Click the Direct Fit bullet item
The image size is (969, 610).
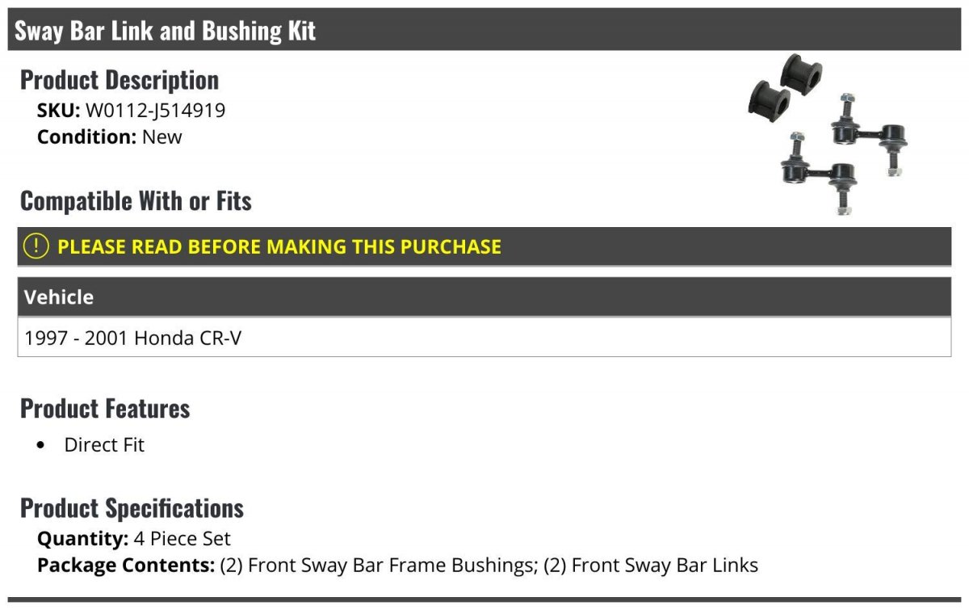(x=104, y=445)
